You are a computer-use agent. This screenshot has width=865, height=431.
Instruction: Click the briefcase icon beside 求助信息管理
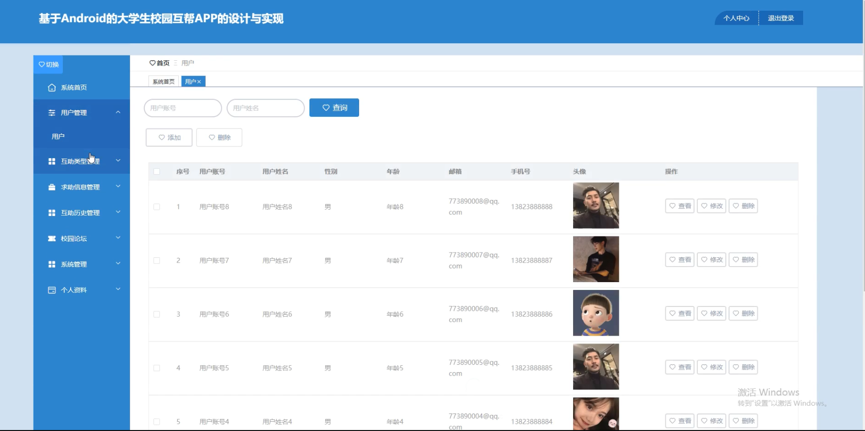pos(52,187)
